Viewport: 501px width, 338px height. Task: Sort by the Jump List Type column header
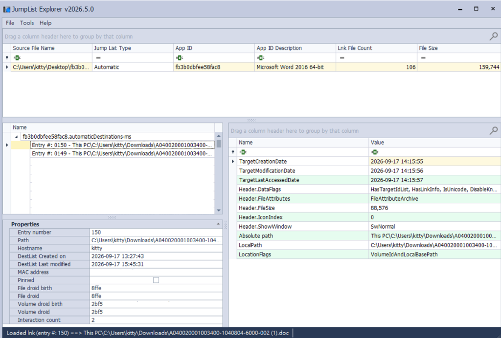[x=133, y=48]
